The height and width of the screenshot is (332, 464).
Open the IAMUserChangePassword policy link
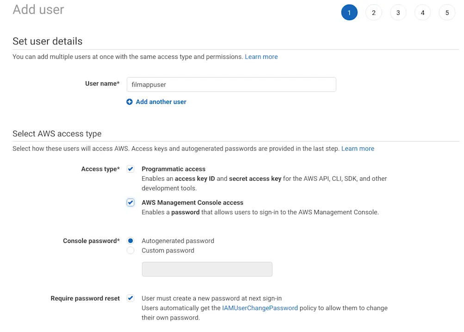(260, 308)
